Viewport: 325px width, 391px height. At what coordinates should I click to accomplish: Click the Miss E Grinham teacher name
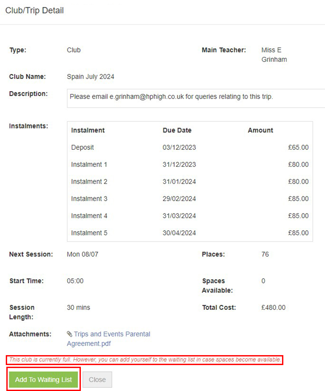(274, 55)
